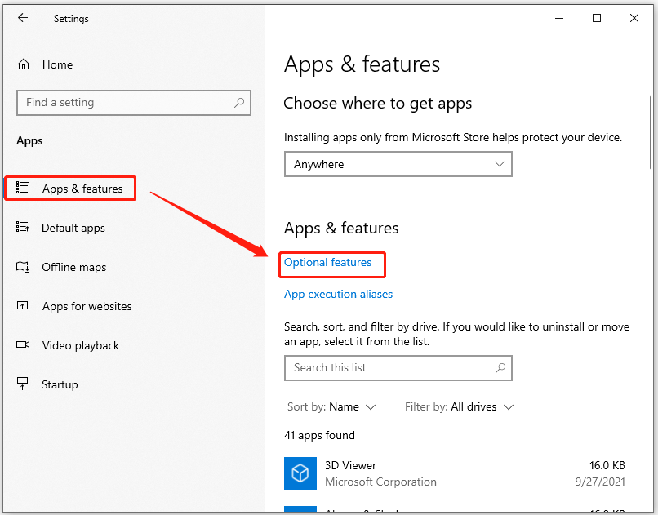Open the Sort by Name dropdown

click(331, 406)
